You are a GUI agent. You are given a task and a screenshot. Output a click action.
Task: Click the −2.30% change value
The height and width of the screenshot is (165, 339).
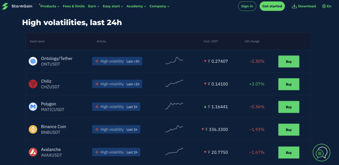(x=257, y=61)
